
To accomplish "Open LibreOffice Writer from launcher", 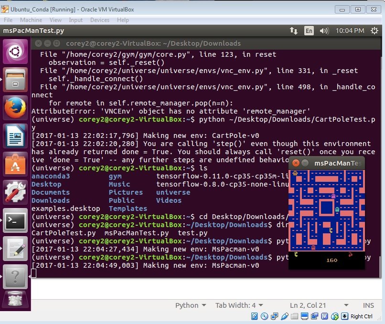I will pyautogui.click(x=15, y=136).
